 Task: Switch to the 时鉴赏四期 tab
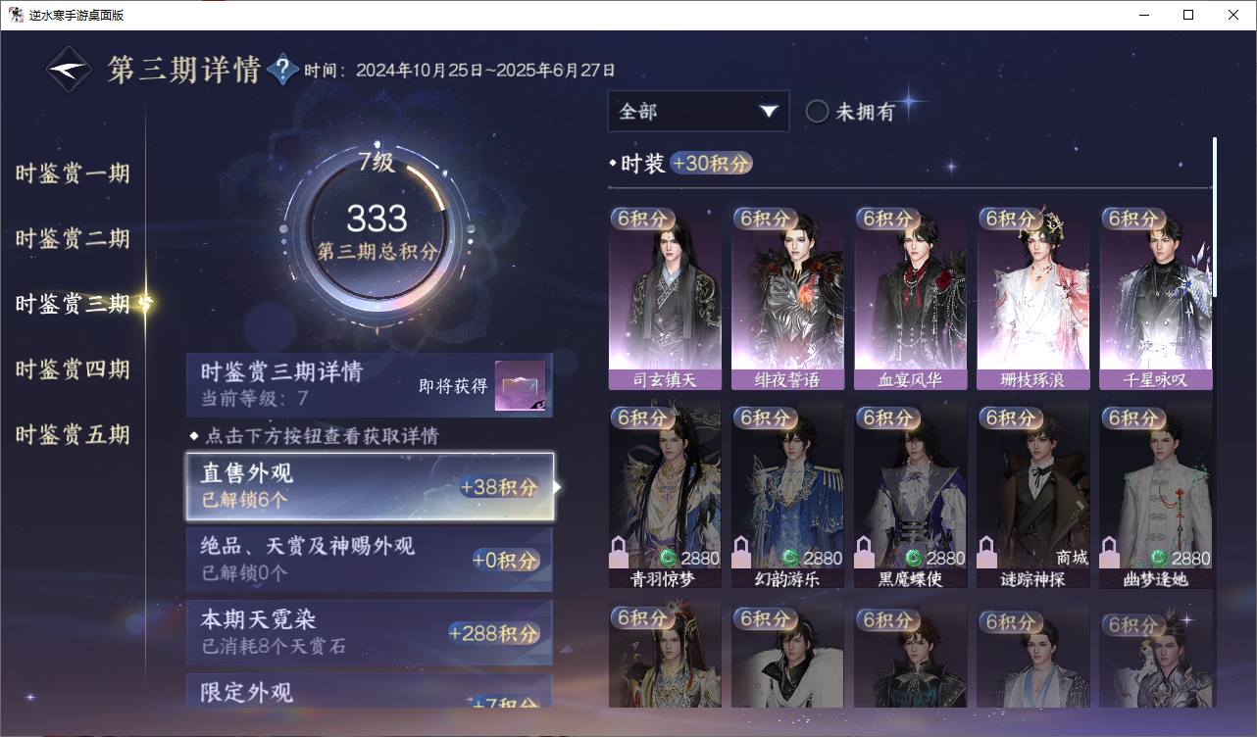click(x=73, y=369)
